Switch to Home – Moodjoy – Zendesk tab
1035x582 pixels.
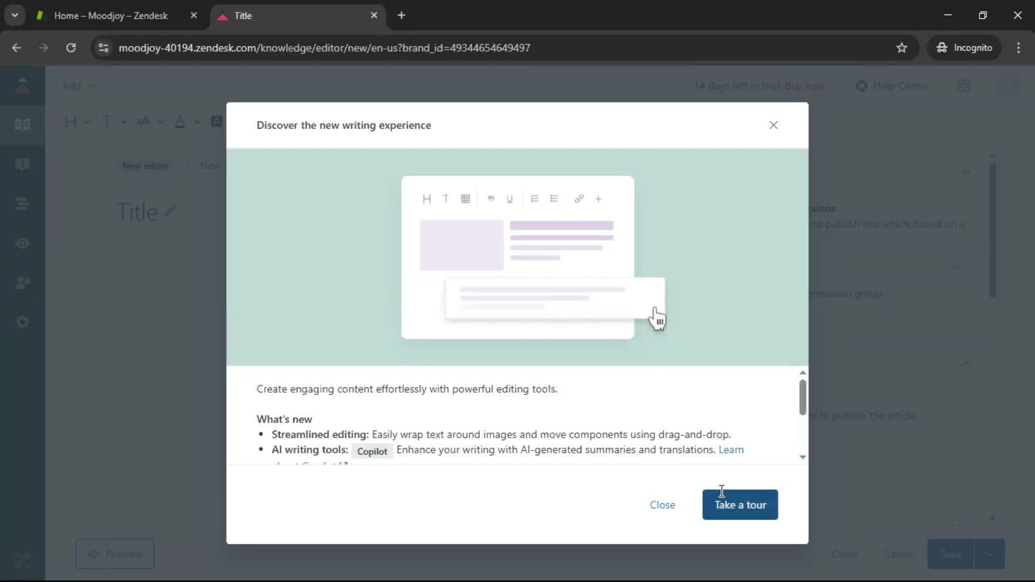tap(111, 16)
